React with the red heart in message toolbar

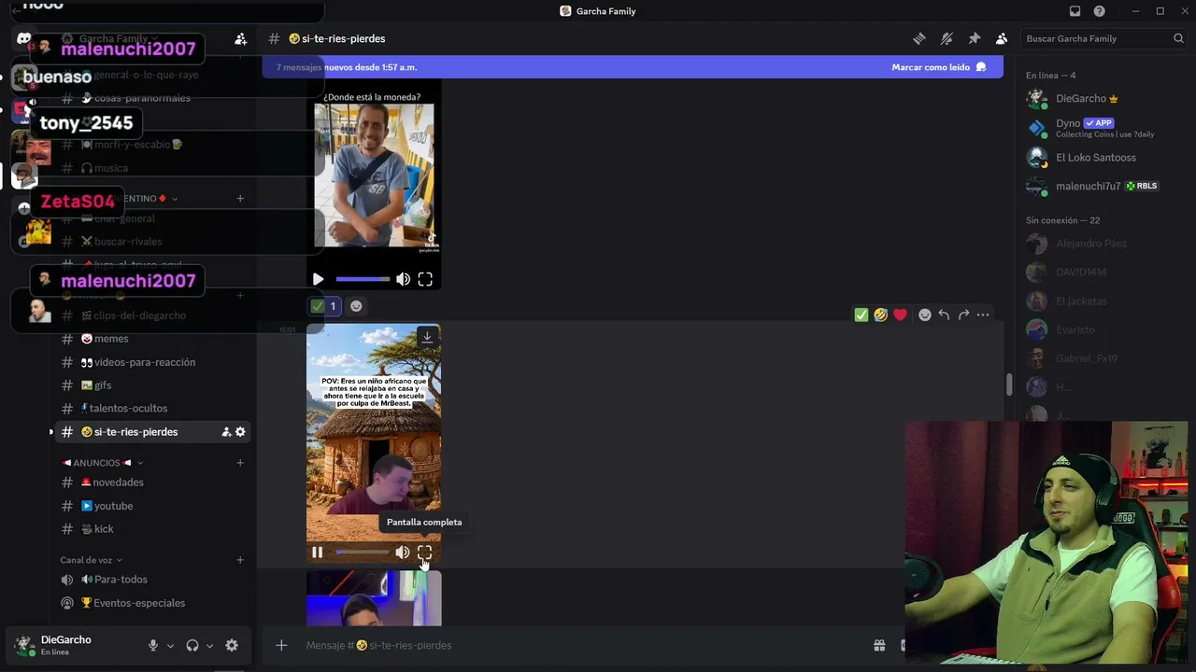click(x=900, y=315)
